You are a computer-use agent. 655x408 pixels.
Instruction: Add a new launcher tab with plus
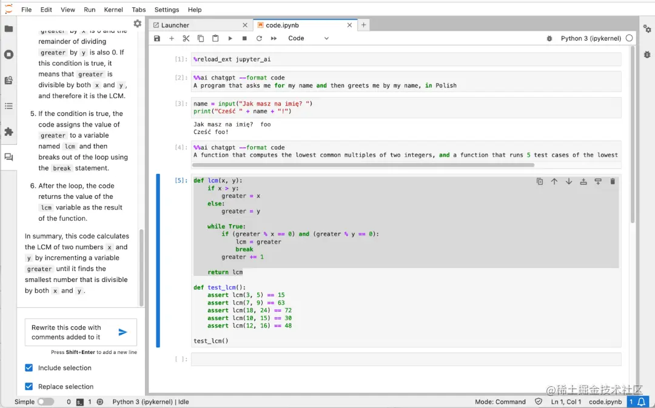[363, 25]
